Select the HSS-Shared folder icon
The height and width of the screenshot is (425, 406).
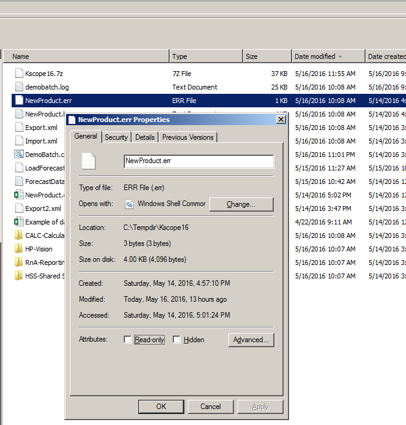pyautogui.click(x=18, y=276)
